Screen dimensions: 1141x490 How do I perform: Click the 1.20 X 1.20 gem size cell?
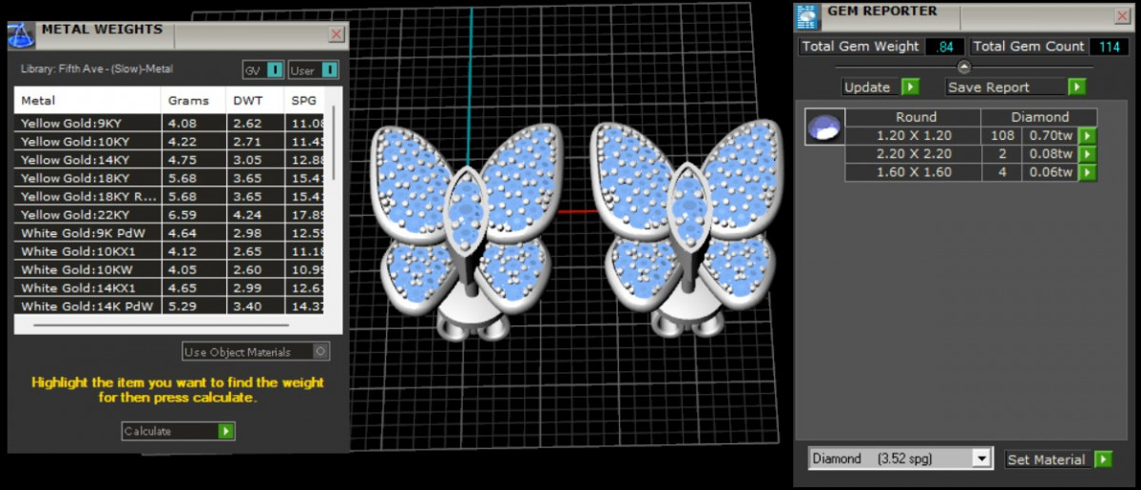914,136
